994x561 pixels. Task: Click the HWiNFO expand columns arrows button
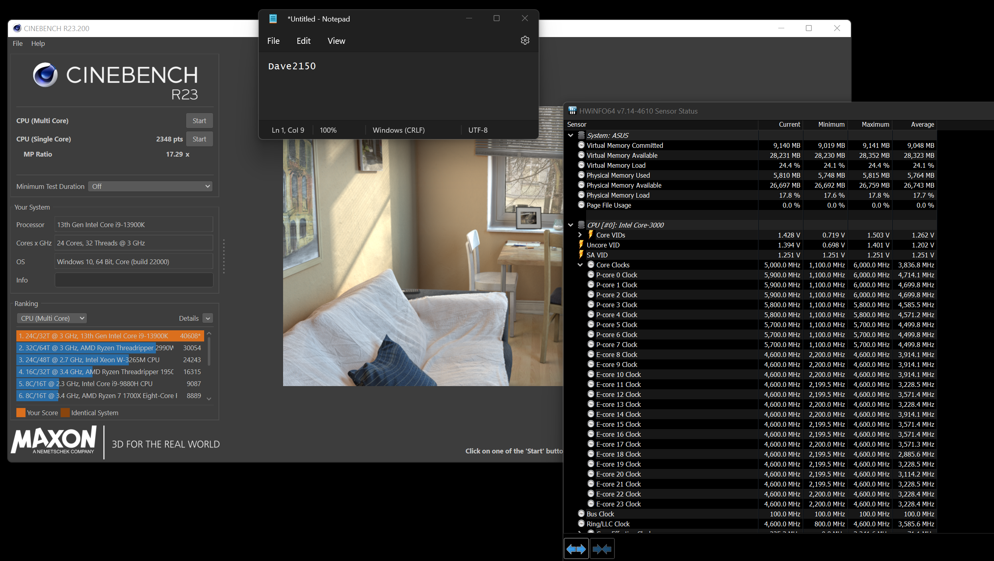(576, 549)
